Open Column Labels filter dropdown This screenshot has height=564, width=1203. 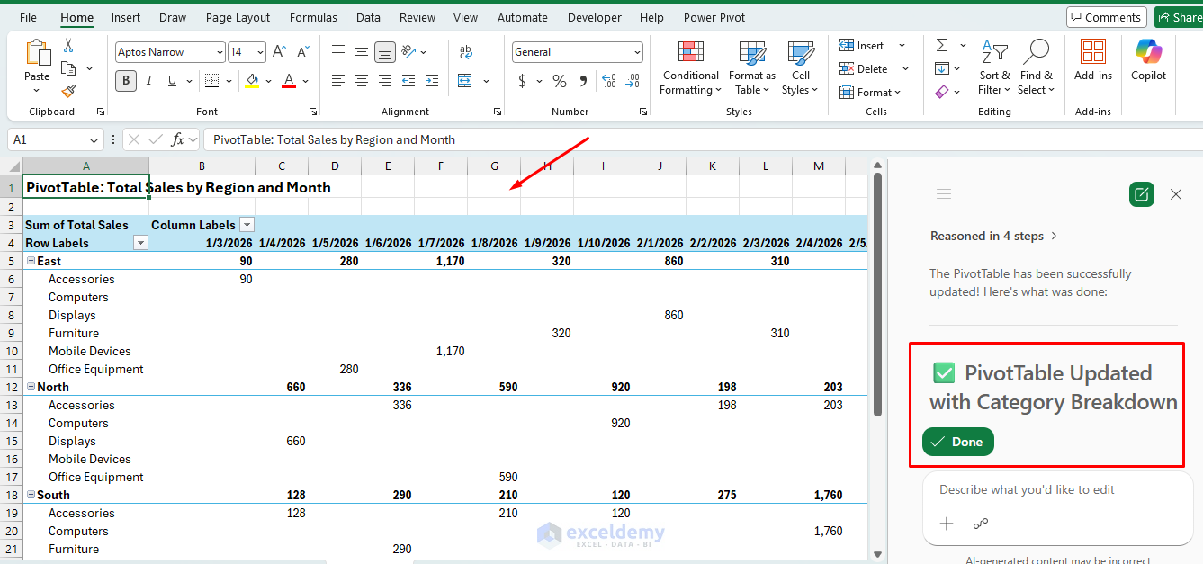[x=247, y=225]
